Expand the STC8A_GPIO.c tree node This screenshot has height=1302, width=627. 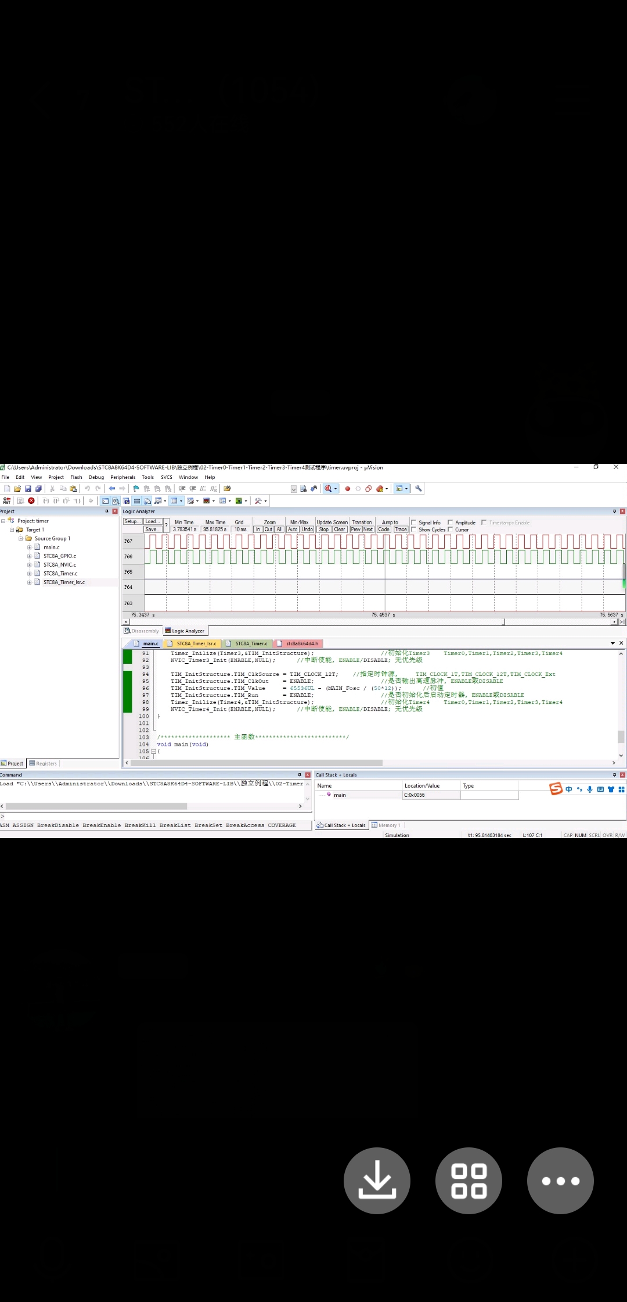pyautogui.click(x=29, y=556)
